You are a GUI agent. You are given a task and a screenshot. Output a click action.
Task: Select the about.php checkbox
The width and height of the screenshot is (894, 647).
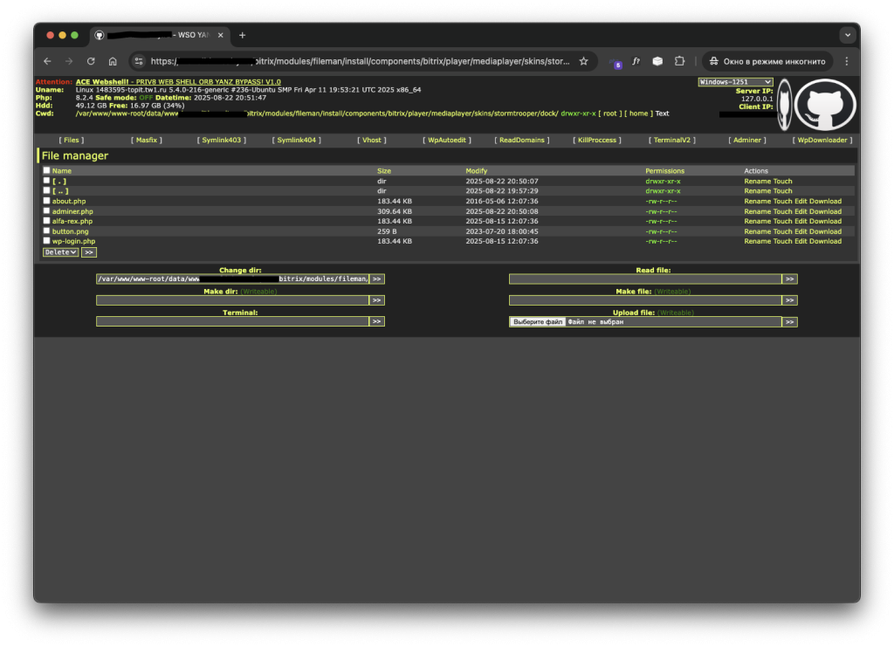(47, 201)
